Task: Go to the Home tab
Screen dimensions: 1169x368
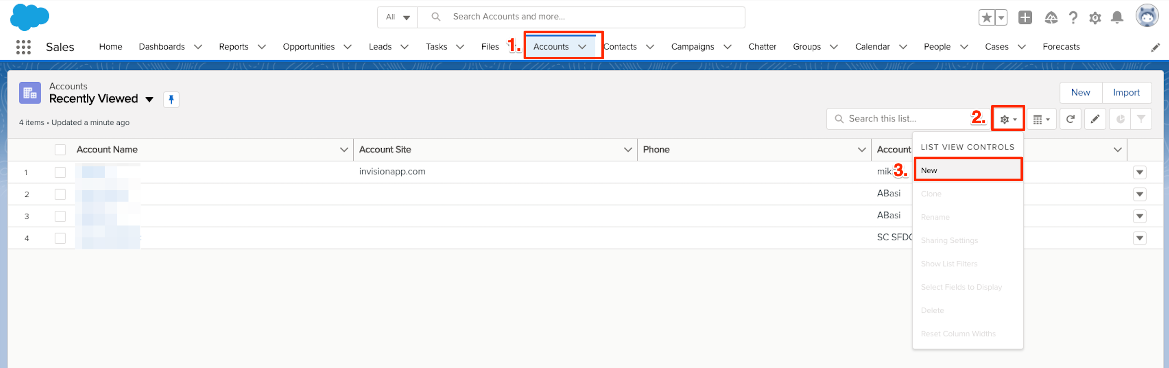Action: click(x=110, y=47)
